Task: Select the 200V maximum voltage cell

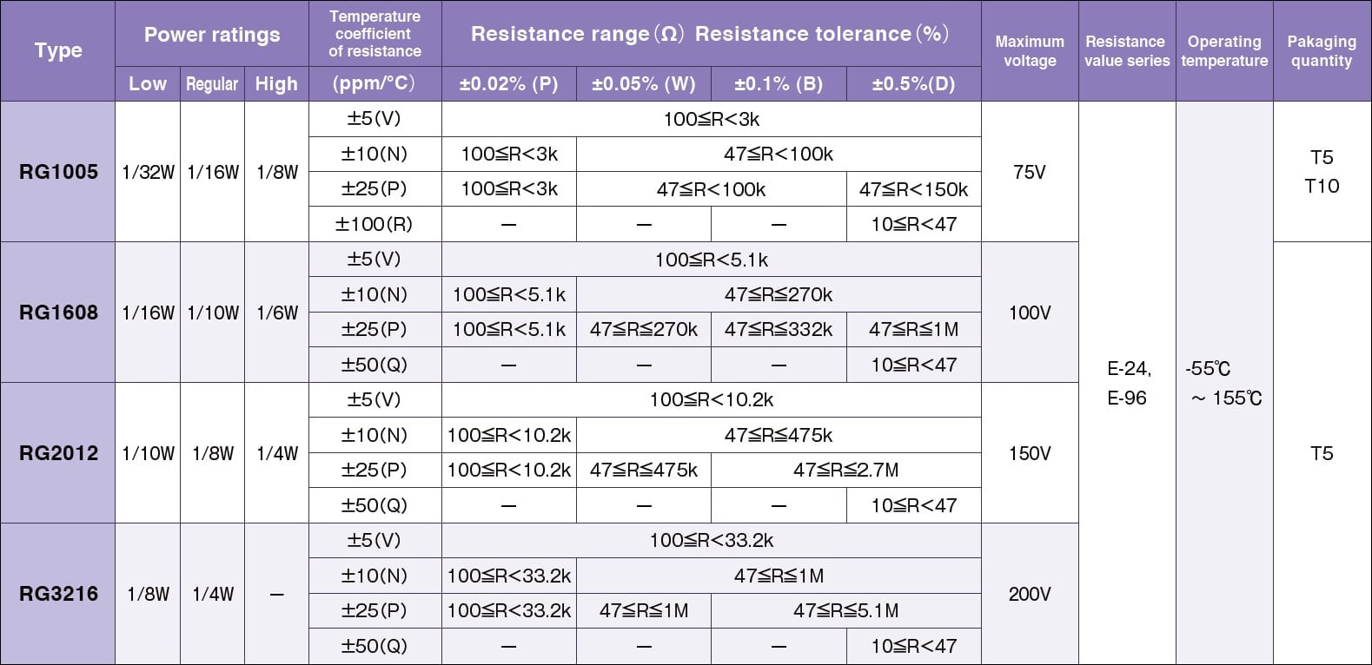Action: click(1030, 594)
